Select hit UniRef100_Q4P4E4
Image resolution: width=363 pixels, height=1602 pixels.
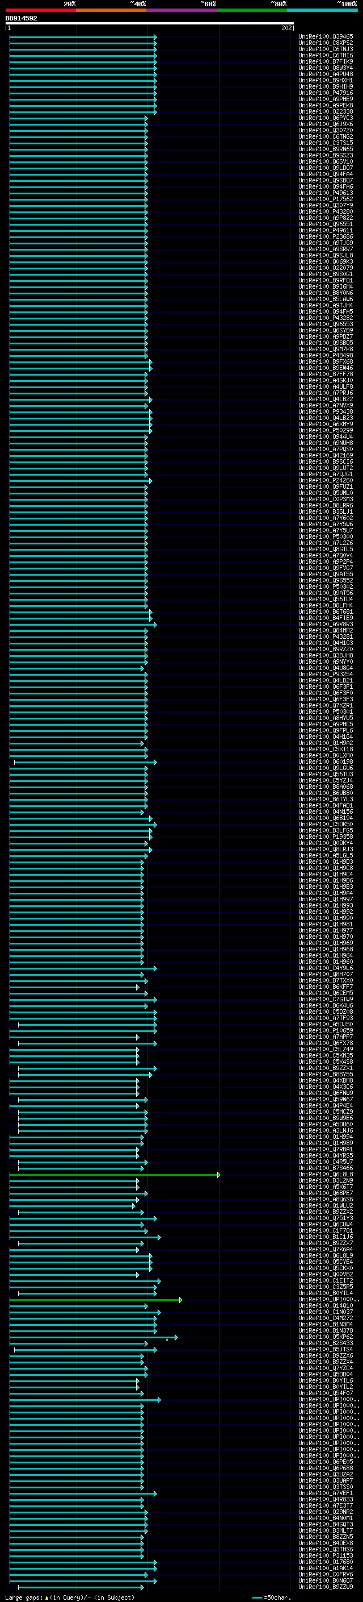pyautogui.click(x=326, y=1106)
